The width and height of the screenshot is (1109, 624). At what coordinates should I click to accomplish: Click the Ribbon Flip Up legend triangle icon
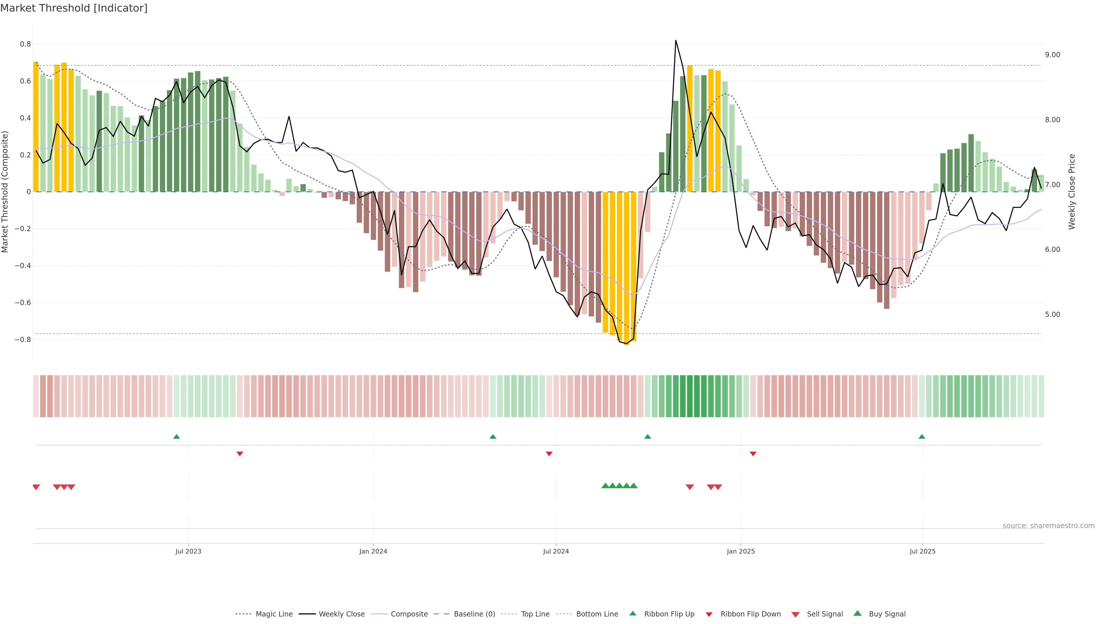(x=632, y=614)
